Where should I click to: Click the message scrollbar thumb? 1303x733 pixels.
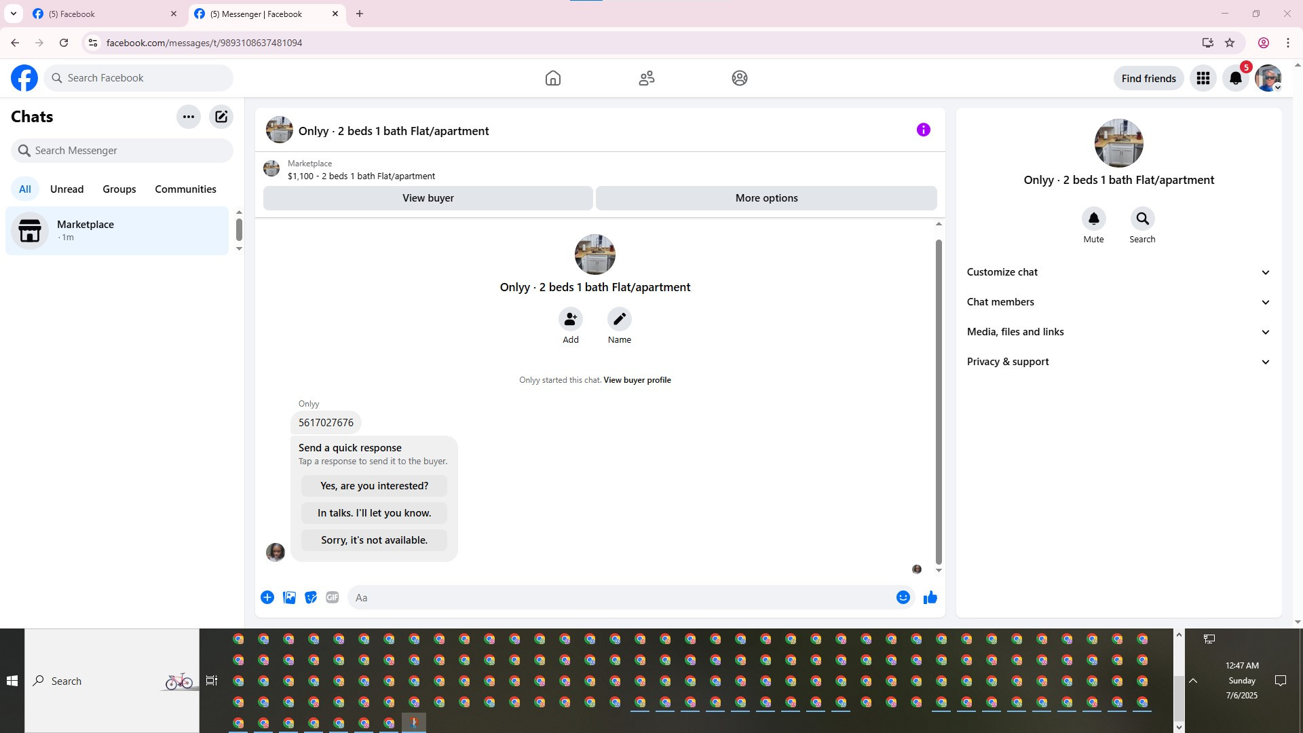click(x=939, y=400)
